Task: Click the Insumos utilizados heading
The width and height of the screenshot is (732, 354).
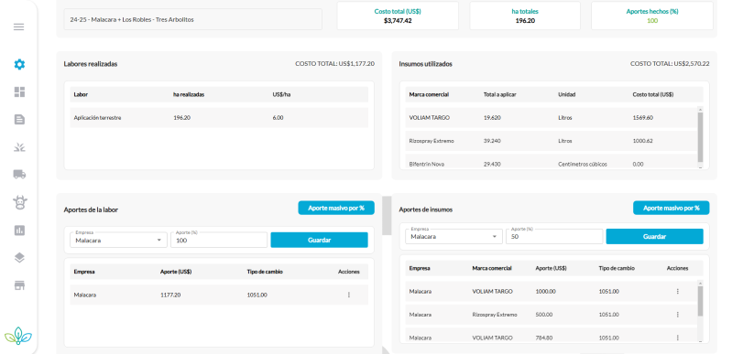Action: pos(425,64)
